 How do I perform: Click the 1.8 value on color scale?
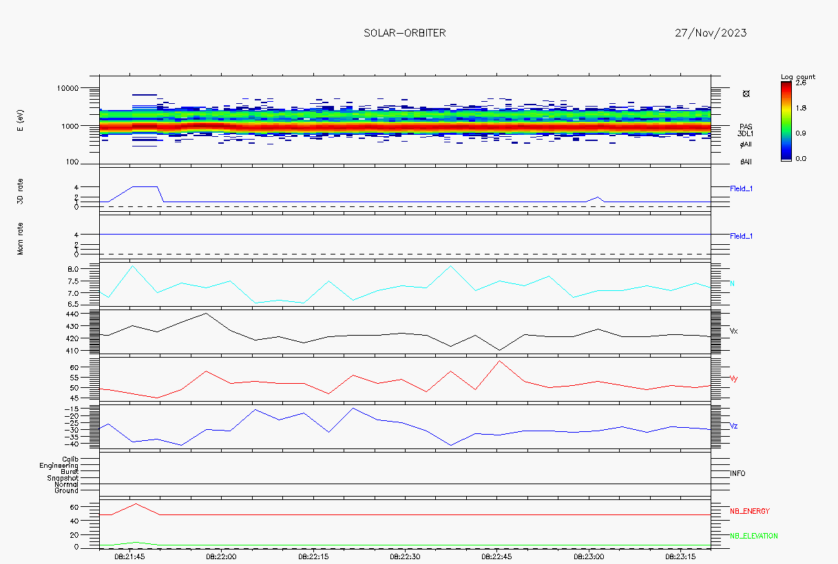click(x=802, y=108)
